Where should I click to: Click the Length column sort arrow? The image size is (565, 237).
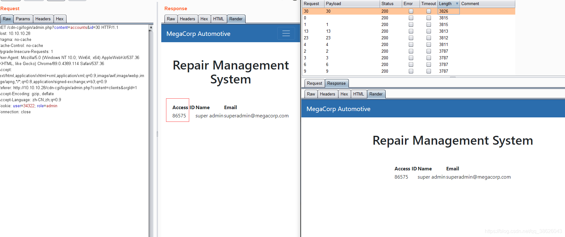(x=457, y=4)
